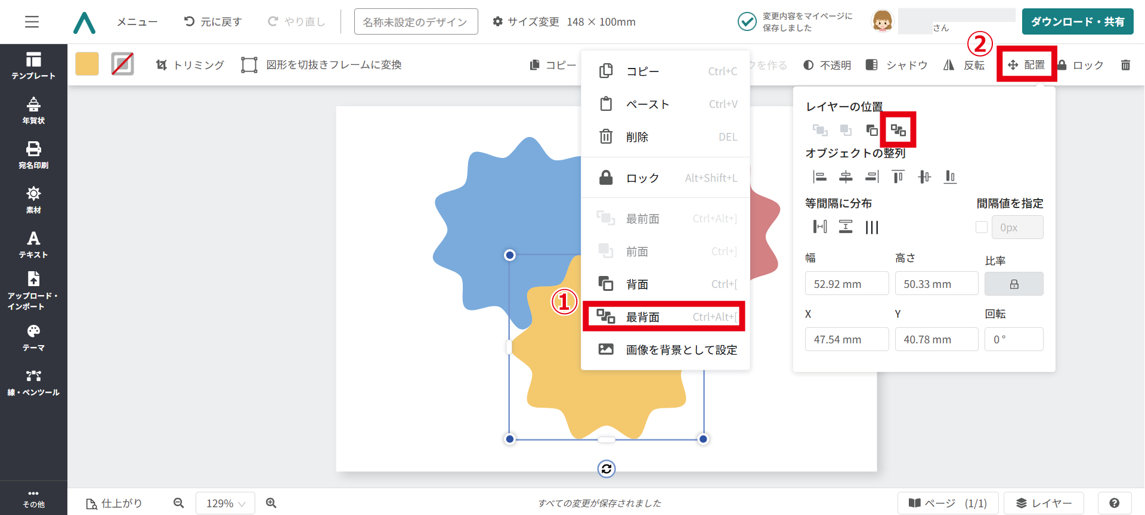1145x515 pixels.
Task: Click 元に戻す undo button
Action: pyautogui.click(x=213, y=22)
